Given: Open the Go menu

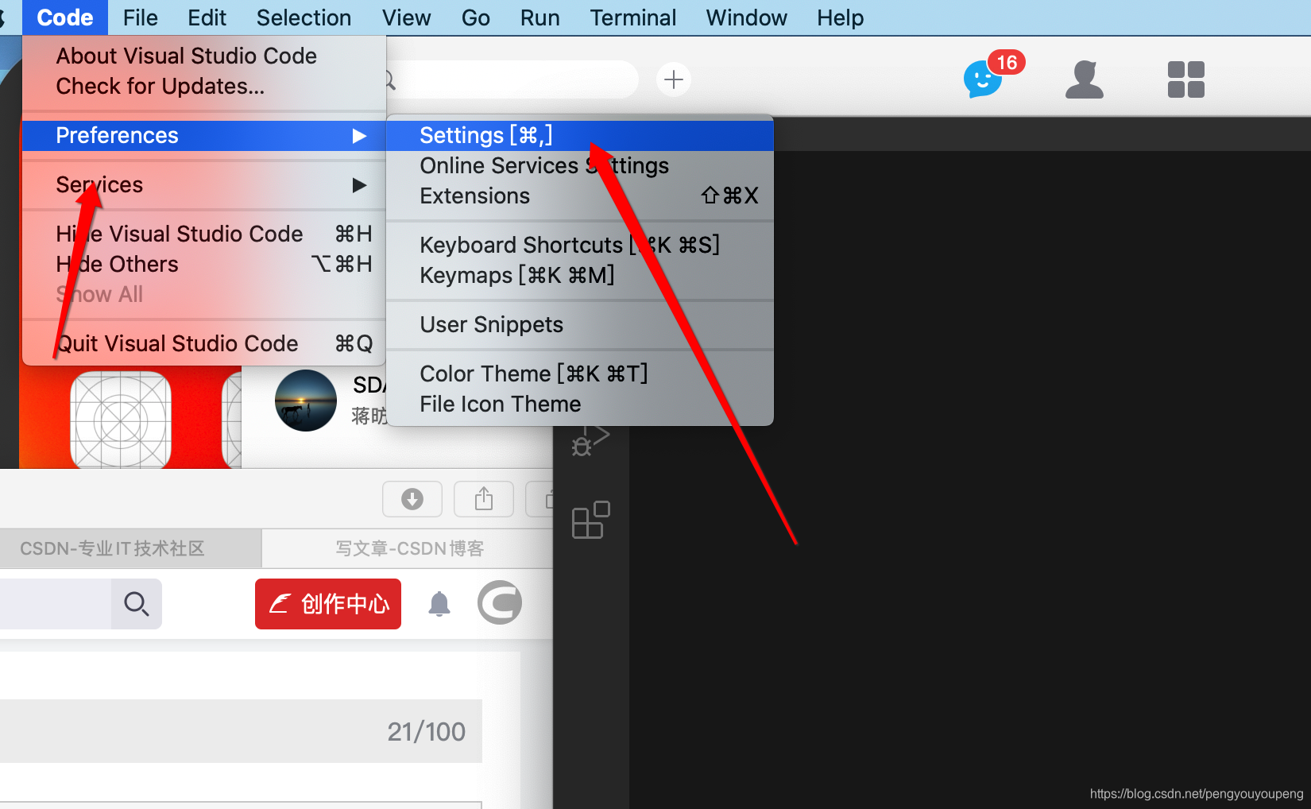Looking at the screenshot, I should (475, 17).
